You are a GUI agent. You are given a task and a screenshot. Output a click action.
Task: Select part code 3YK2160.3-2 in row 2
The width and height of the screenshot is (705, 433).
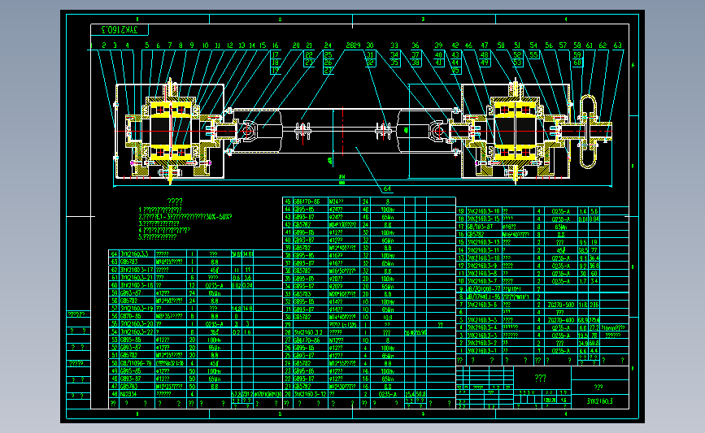tap(482, 343)
